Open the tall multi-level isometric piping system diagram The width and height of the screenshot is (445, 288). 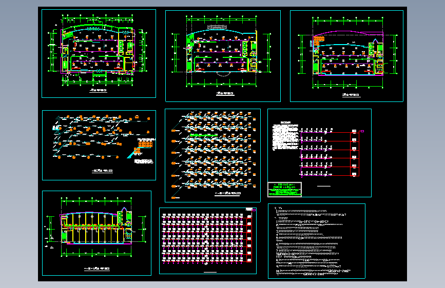pyautogui.click(x=212, y=156)
